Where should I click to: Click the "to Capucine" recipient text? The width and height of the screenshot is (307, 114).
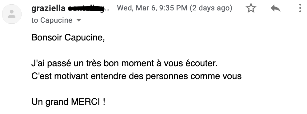tap(52, 20)
